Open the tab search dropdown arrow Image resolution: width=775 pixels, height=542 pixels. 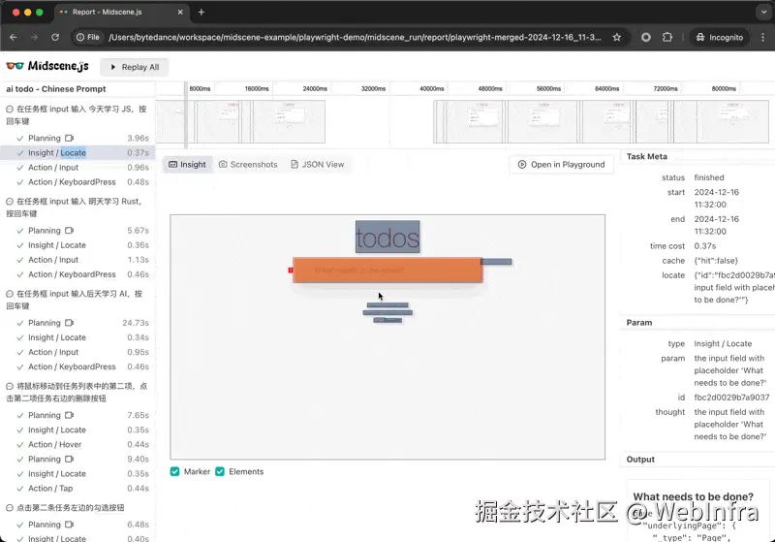763,12
